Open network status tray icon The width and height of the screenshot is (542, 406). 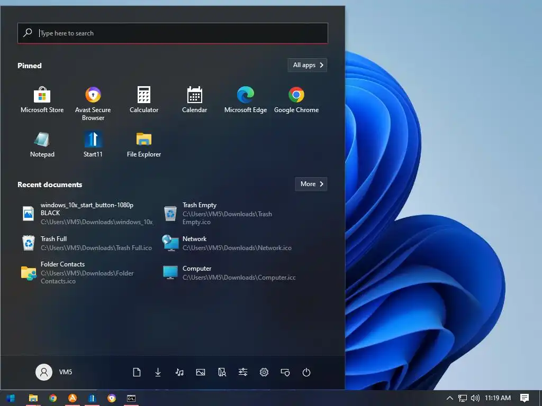463,398
